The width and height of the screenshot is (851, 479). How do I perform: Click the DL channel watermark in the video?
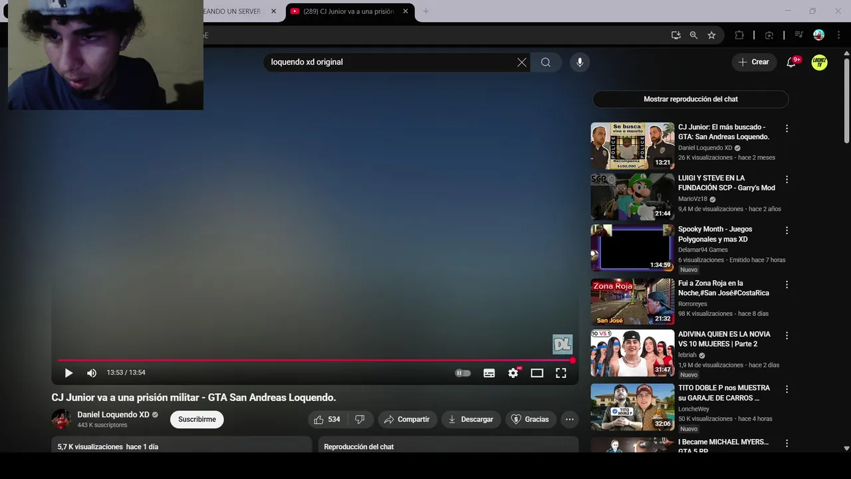click(562, 344)
